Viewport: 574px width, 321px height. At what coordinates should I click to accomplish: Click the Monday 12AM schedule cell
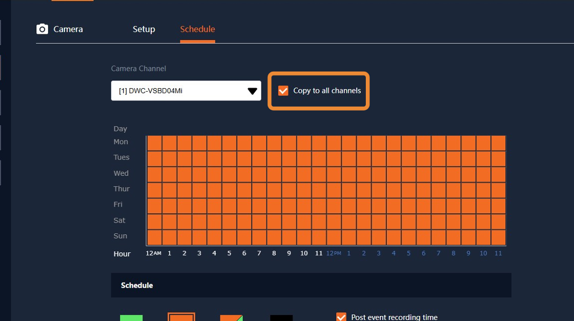(x=154, y=143)
